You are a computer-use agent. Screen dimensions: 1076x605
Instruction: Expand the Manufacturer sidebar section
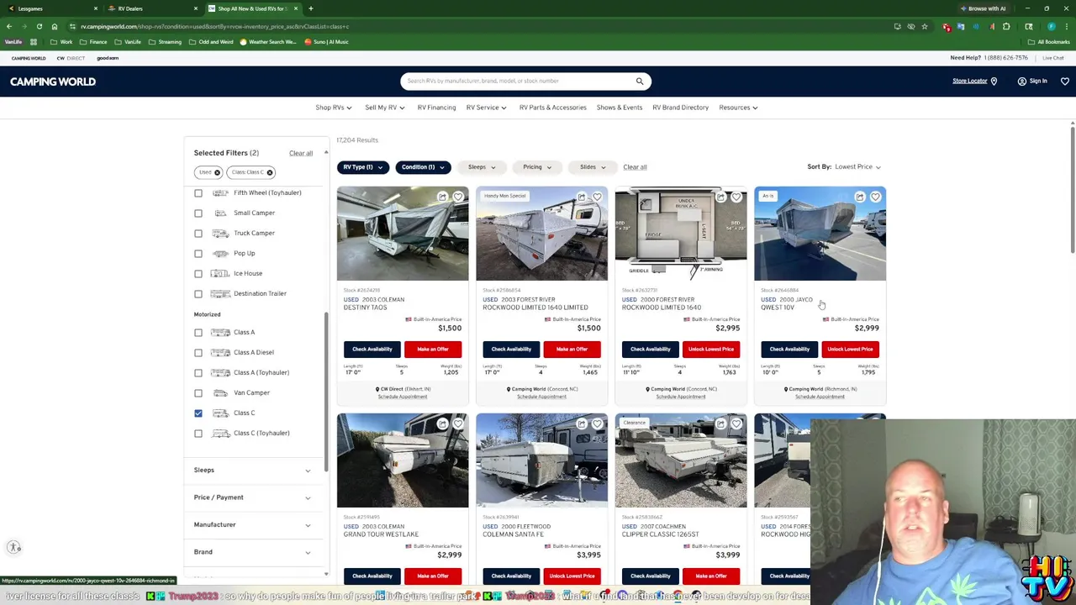(252, 525)
